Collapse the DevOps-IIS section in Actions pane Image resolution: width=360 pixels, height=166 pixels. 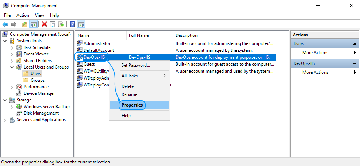pyautogui.click(x=355, y=63)
